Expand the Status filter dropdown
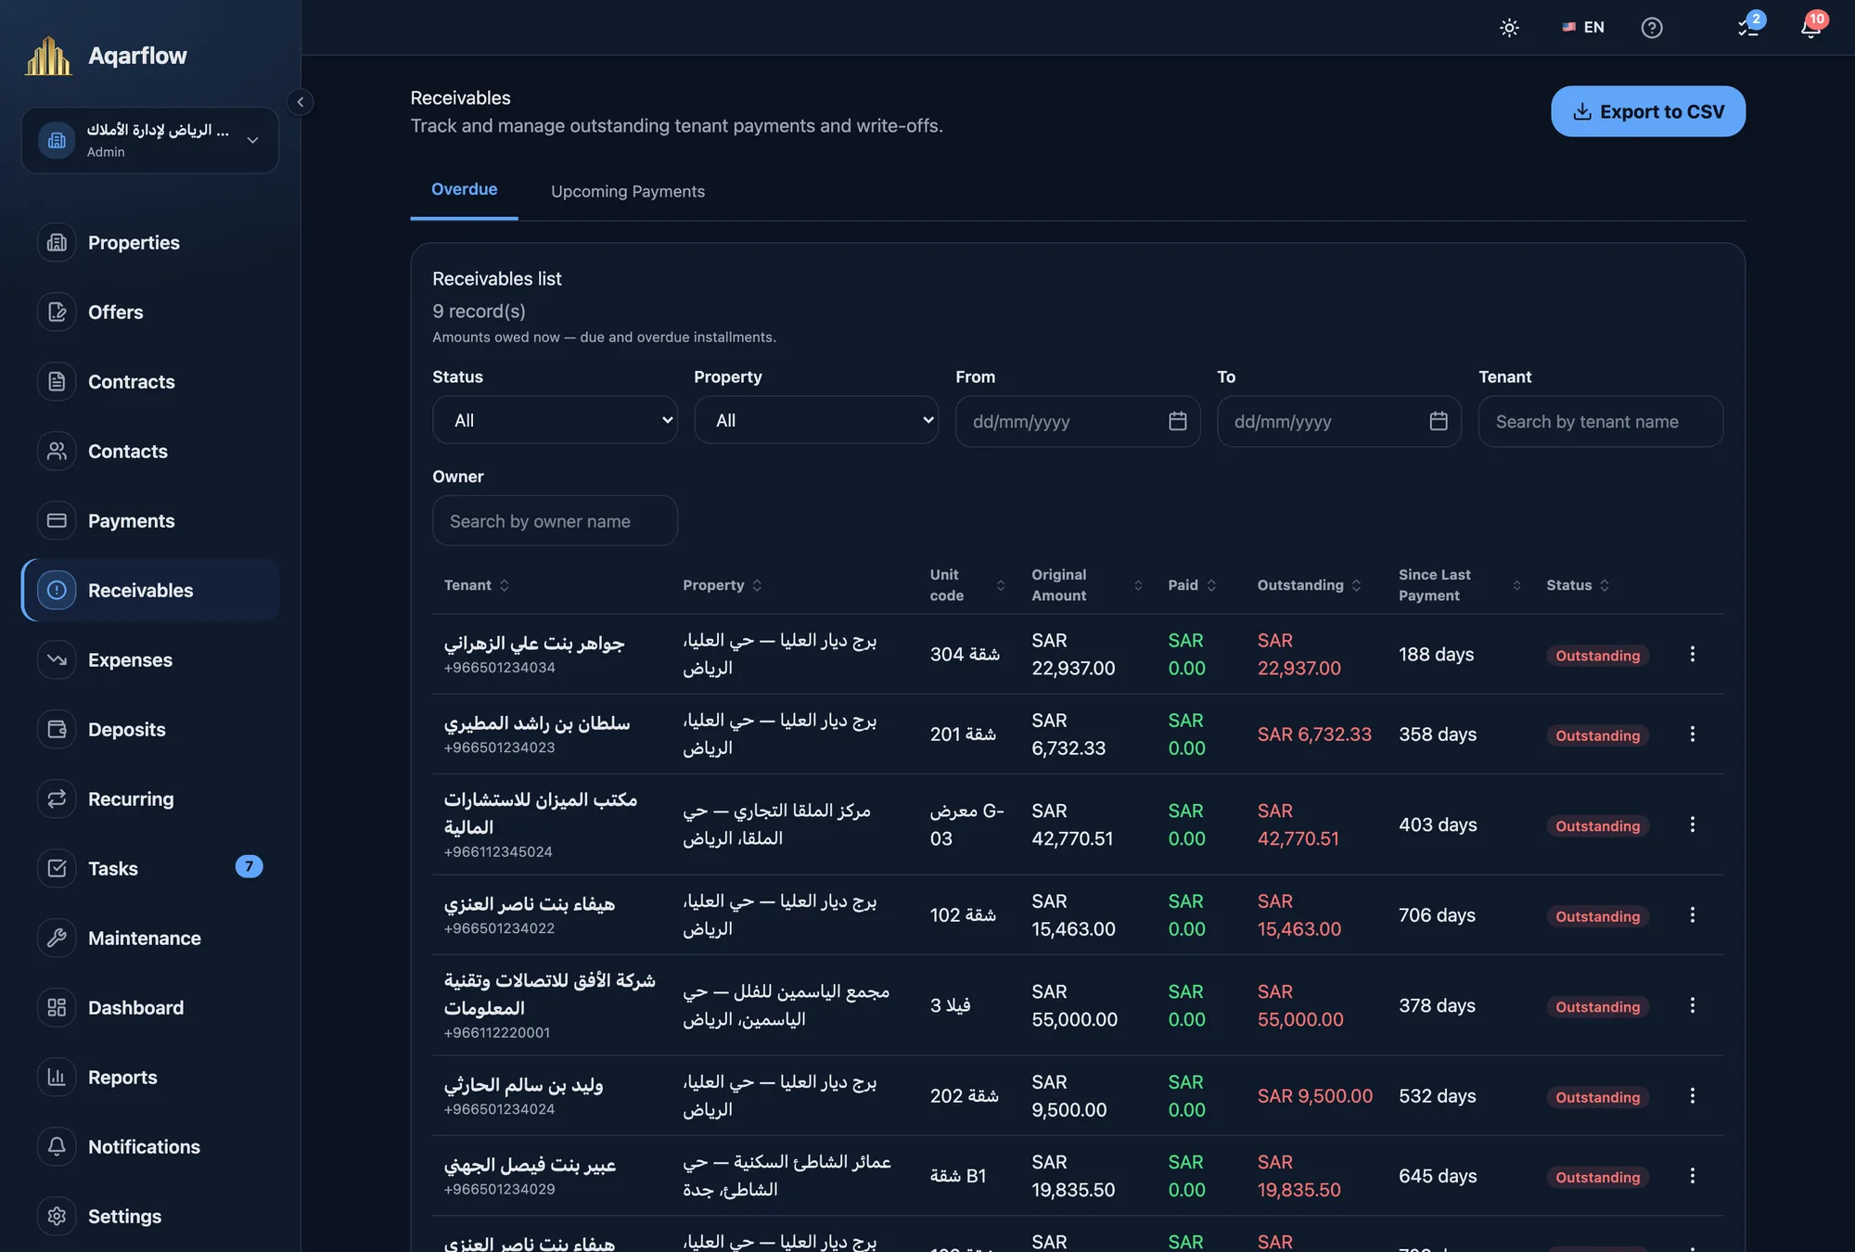 (x=555, y=420)
